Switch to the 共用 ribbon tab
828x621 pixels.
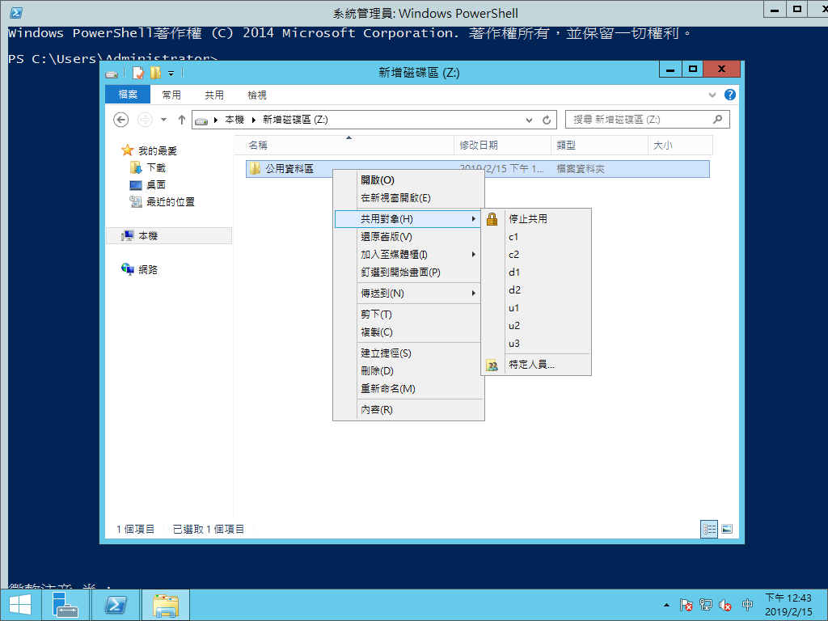(213, 95)
